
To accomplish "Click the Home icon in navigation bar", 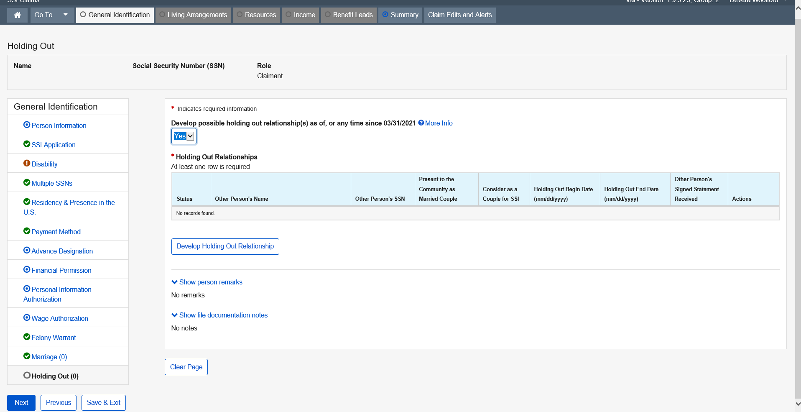I will [x=17, y=15].
